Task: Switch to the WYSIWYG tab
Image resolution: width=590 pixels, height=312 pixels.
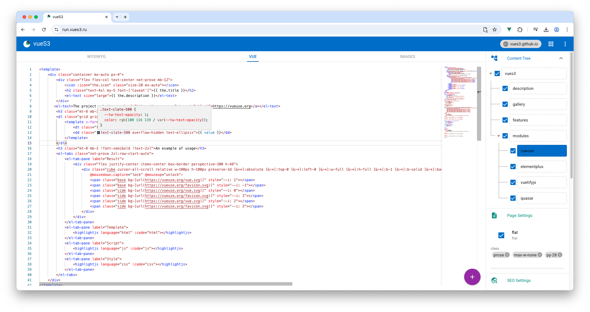Action: pyautogui.click(x=96, y=56)
